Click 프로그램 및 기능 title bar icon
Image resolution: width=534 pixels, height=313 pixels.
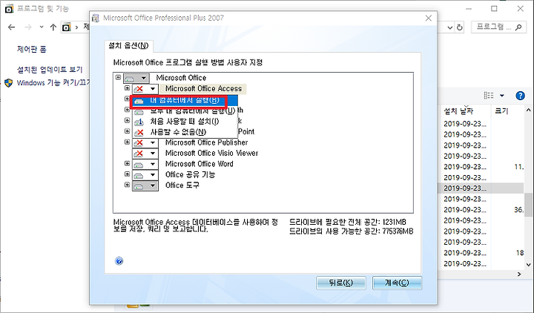(9, 8)
